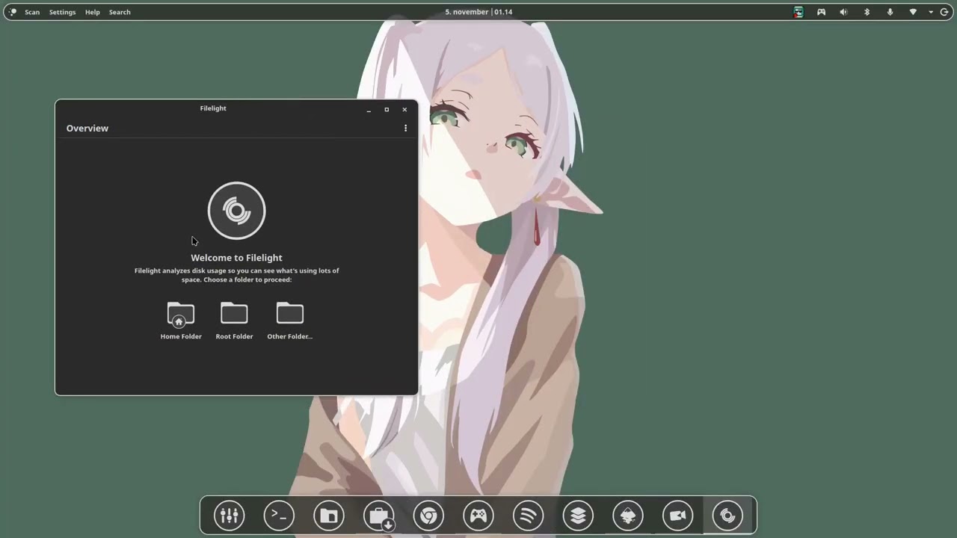Viewport: 957px width, 538px height.
Task: Open the Help menu
Action: click(92, 12)
